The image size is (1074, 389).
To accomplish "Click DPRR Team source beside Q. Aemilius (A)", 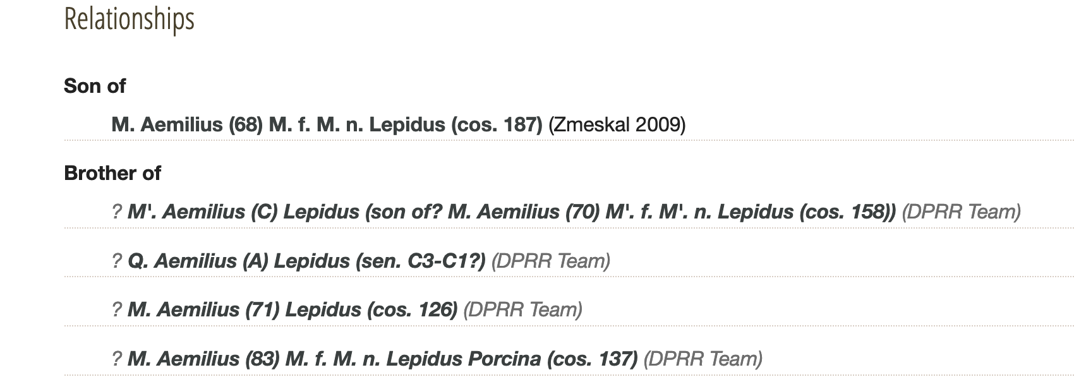I will (x=550, y=261).
